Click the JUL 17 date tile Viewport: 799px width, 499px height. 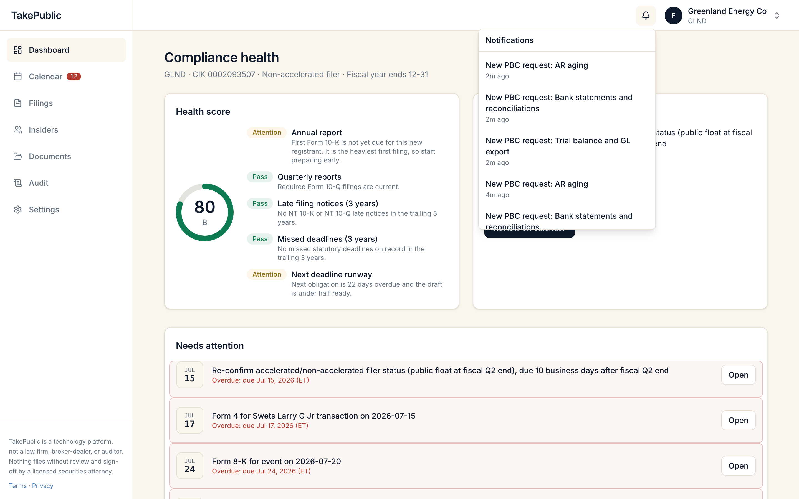[189, 420]
